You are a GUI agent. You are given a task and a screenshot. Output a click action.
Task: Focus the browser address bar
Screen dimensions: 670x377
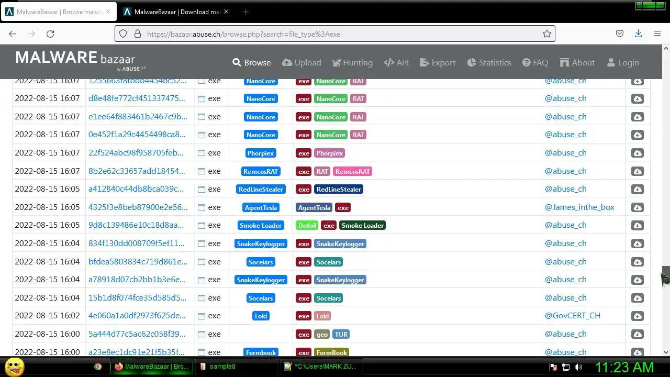coord(335,34)
